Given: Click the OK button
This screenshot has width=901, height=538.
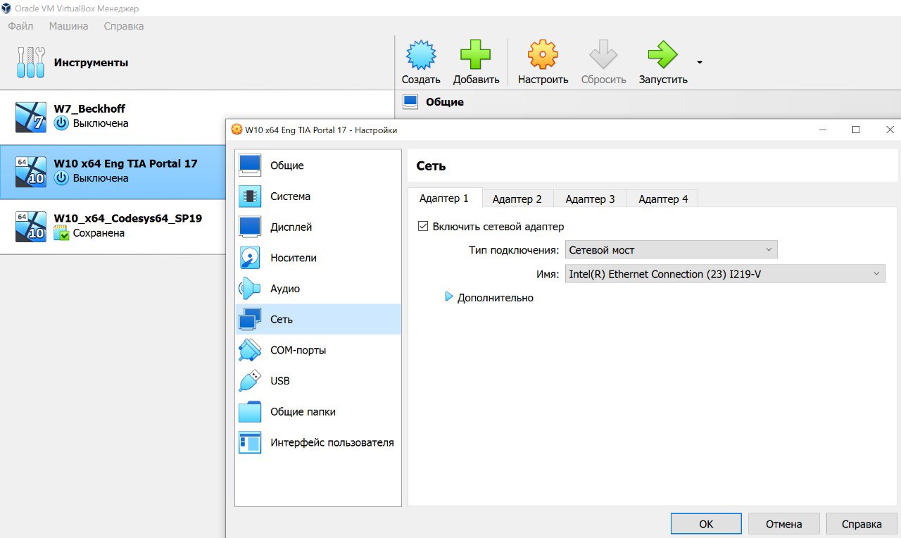Looking at the screenshot, I should click(706, 524).
